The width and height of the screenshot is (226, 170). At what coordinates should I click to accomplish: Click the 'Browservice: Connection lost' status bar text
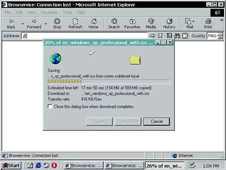[34, 155]
